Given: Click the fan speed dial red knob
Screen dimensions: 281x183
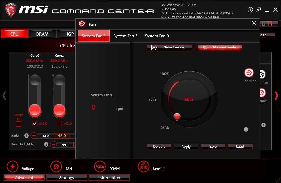Looking at the screenshot, I should click(177, 116).
